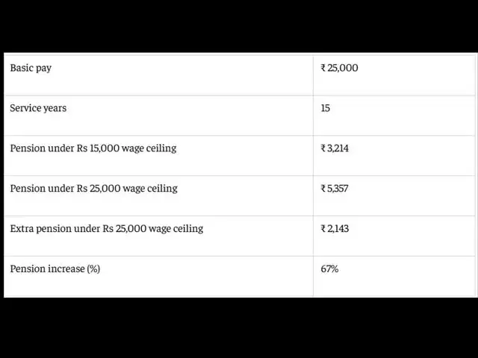Select the 67% pension increase value
The width and height of the screenshot is (478, 358).
[329, 268]
